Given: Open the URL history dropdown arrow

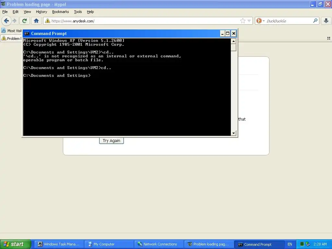Looking at the screenshot, I should point(249,21).
